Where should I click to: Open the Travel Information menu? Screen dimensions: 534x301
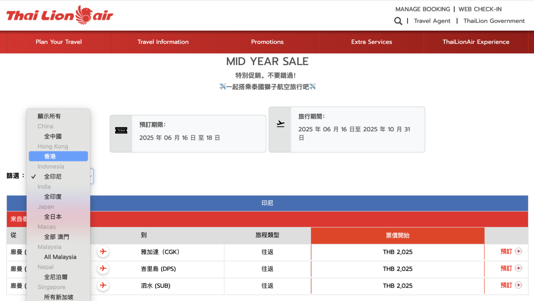pos(163,42)
